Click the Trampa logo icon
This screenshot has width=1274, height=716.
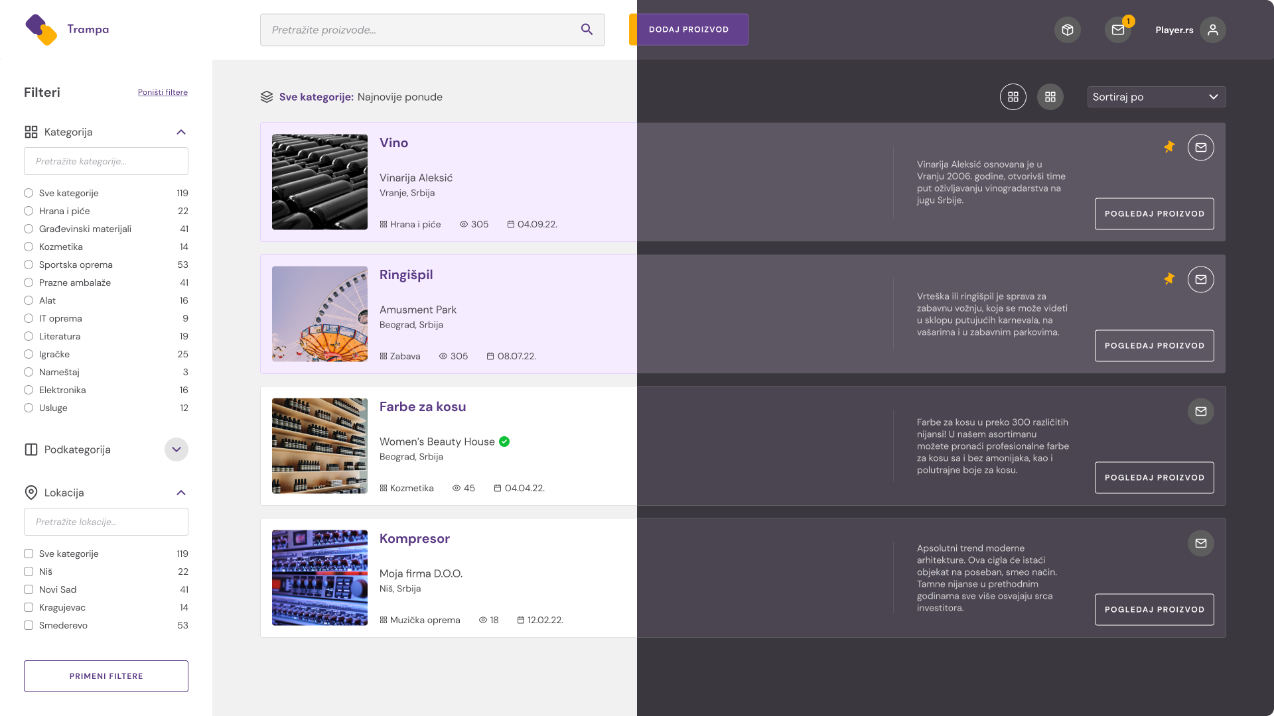point(41,30)
